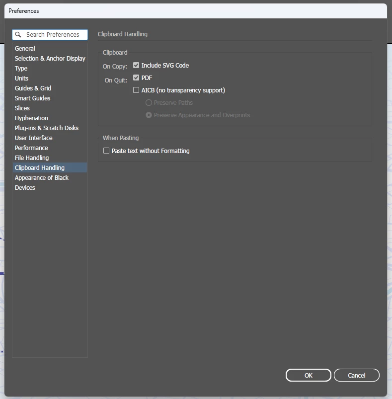Toggle the PDF on-quit checkbox

(136, 78)
